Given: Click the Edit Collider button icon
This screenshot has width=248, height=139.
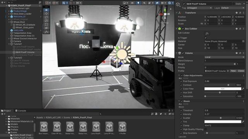Looking at the screenshot, I should [x=207, y=33].
